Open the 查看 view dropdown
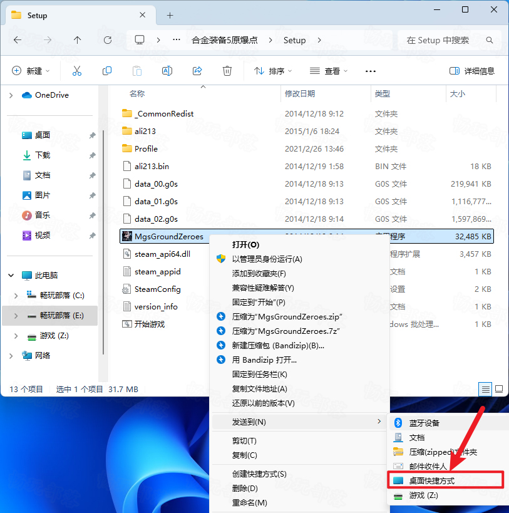This screenshot has height=513, width=509. (329, 71)
